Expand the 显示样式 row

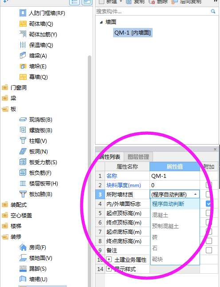(x=109, y=269)
